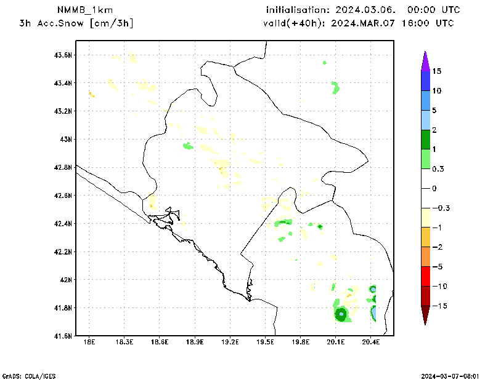Click the purple arrow atop the colorbar
The width and height of the screenshot is (493, 380).
(425, 61)
